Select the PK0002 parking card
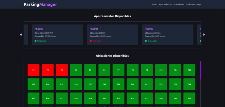 coord(167,35)
